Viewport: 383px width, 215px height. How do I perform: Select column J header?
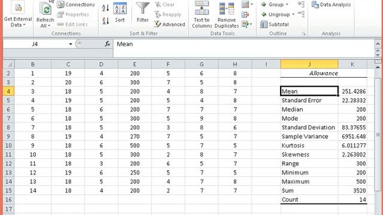coord(309,64)
